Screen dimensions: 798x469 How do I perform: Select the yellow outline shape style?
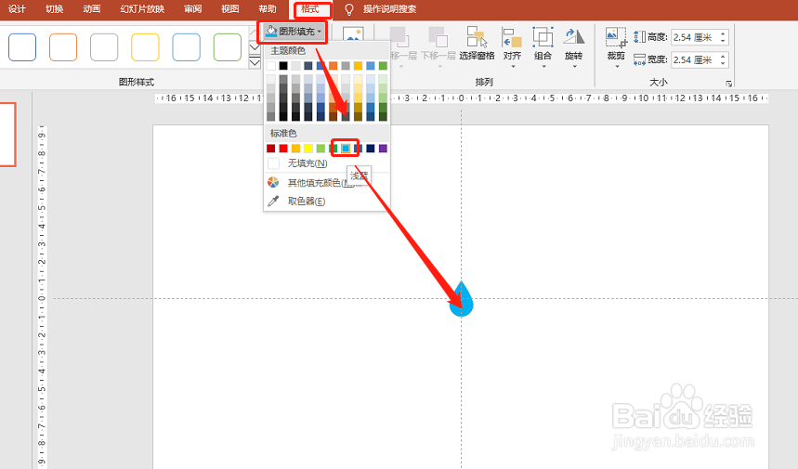[x=145, y=47]
